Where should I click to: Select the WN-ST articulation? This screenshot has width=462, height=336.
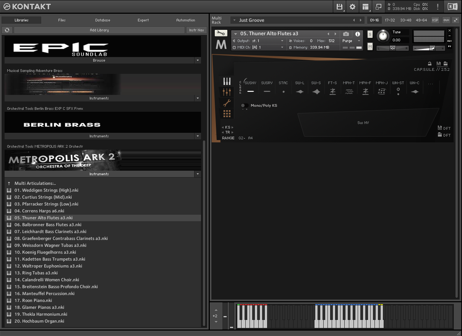click(398, 87)
